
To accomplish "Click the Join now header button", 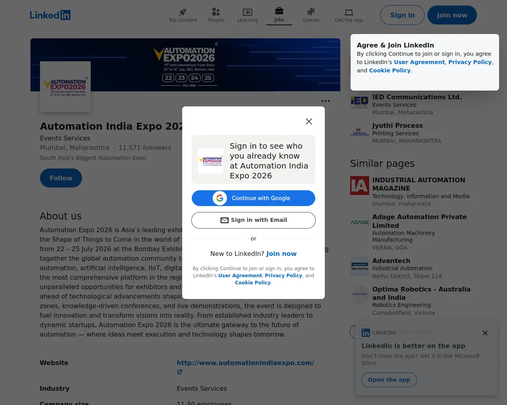I will tap(452, 15).
